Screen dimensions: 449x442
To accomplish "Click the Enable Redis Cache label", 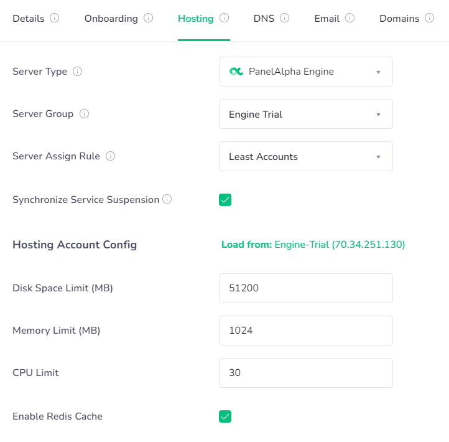I will pos(58,416).
